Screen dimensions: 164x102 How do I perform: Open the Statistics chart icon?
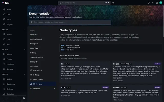click(4, 94)
